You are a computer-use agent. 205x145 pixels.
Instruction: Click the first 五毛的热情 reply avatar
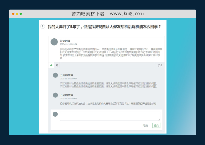55,74
